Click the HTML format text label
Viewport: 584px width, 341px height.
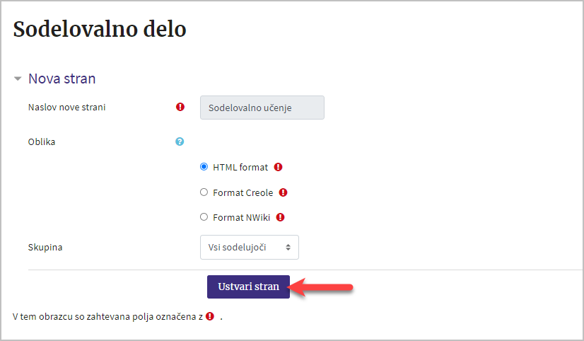pos(240,168)
